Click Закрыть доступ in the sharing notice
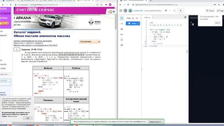The width and height of the screenshot is (224, 126). (155, 122)
